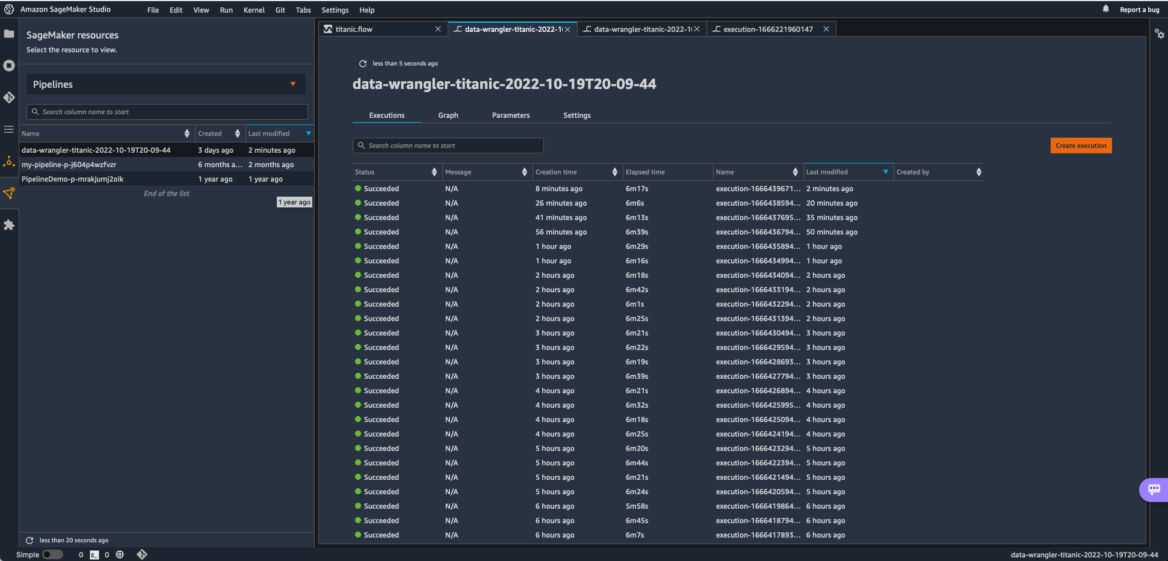Expand the Pipelines resource dropdown

(293, 84)
